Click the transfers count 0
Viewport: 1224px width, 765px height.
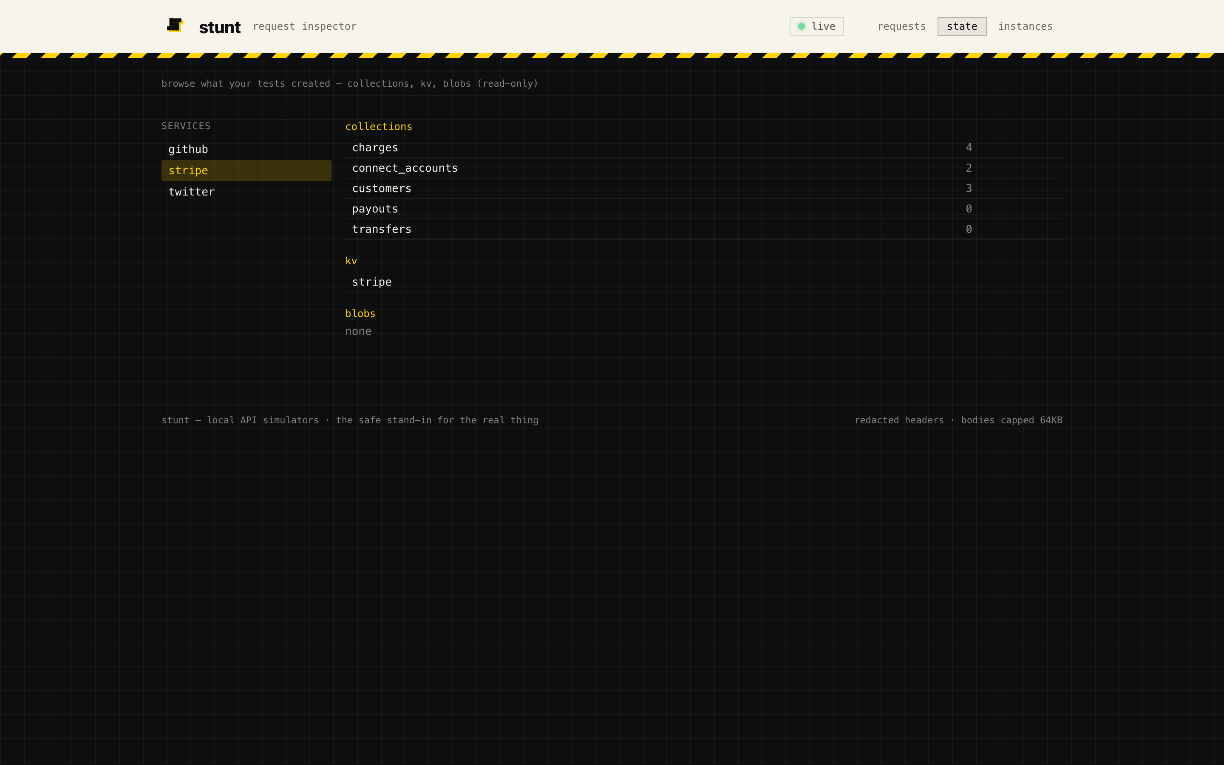point(969,229)
